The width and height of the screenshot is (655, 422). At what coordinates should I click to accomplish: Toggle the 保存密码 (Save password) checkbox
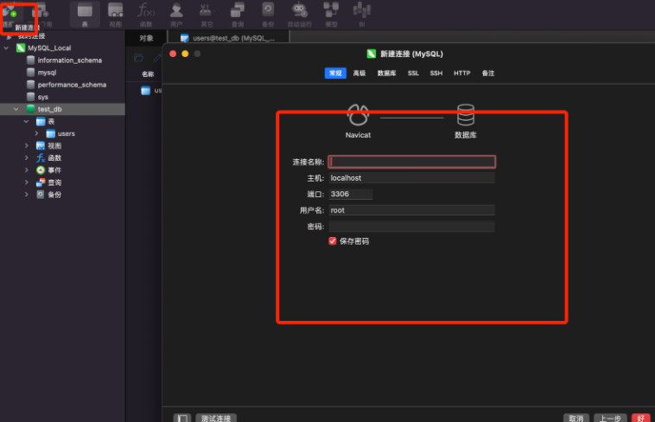tap(333, 241)
